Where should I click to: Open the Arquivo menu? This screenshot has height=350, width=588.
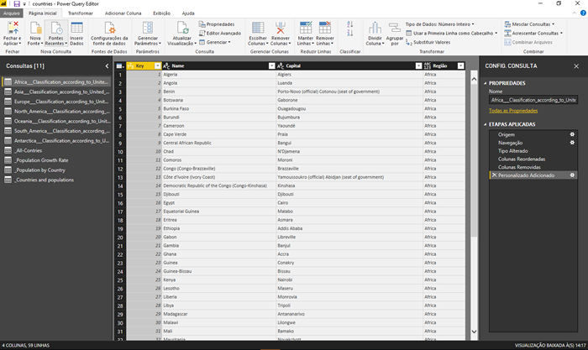(12, 13)
